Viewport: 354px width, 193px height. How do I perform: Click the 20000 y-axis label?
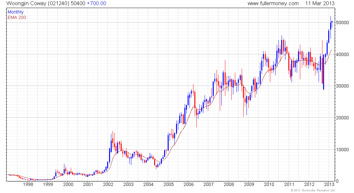tap(342, 118)
